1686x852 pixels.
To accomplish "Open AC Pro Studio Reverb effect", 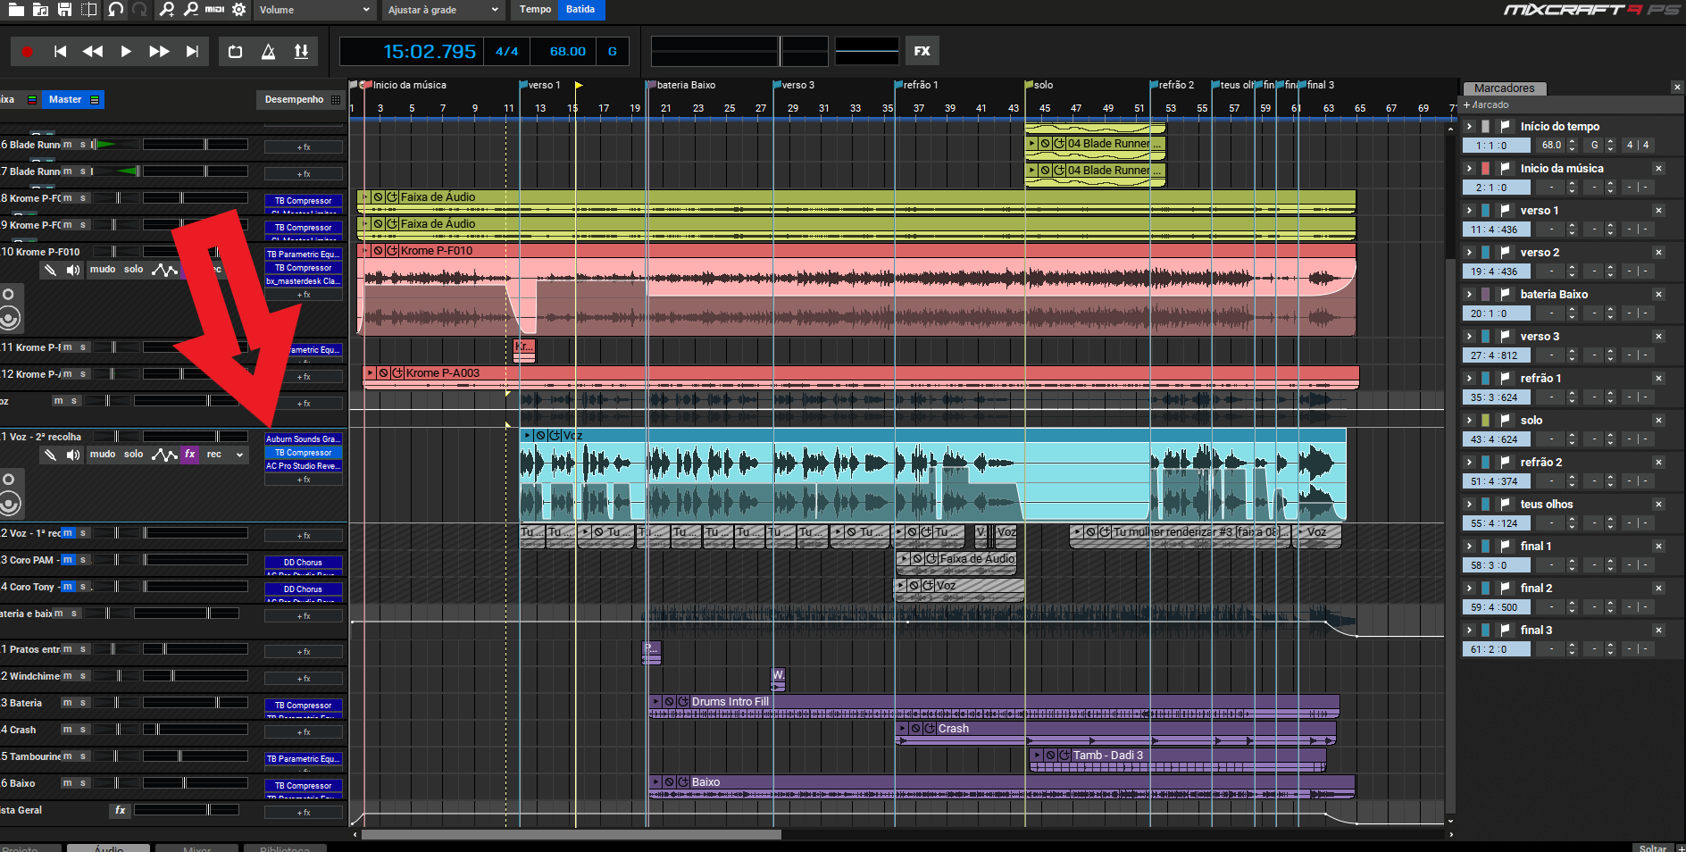I will click(304, 466).
